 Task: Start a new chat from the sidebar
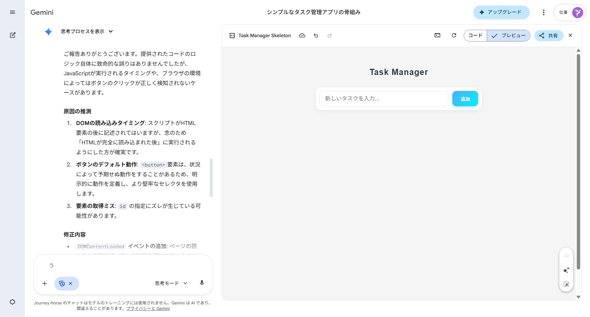click(13, 35)
